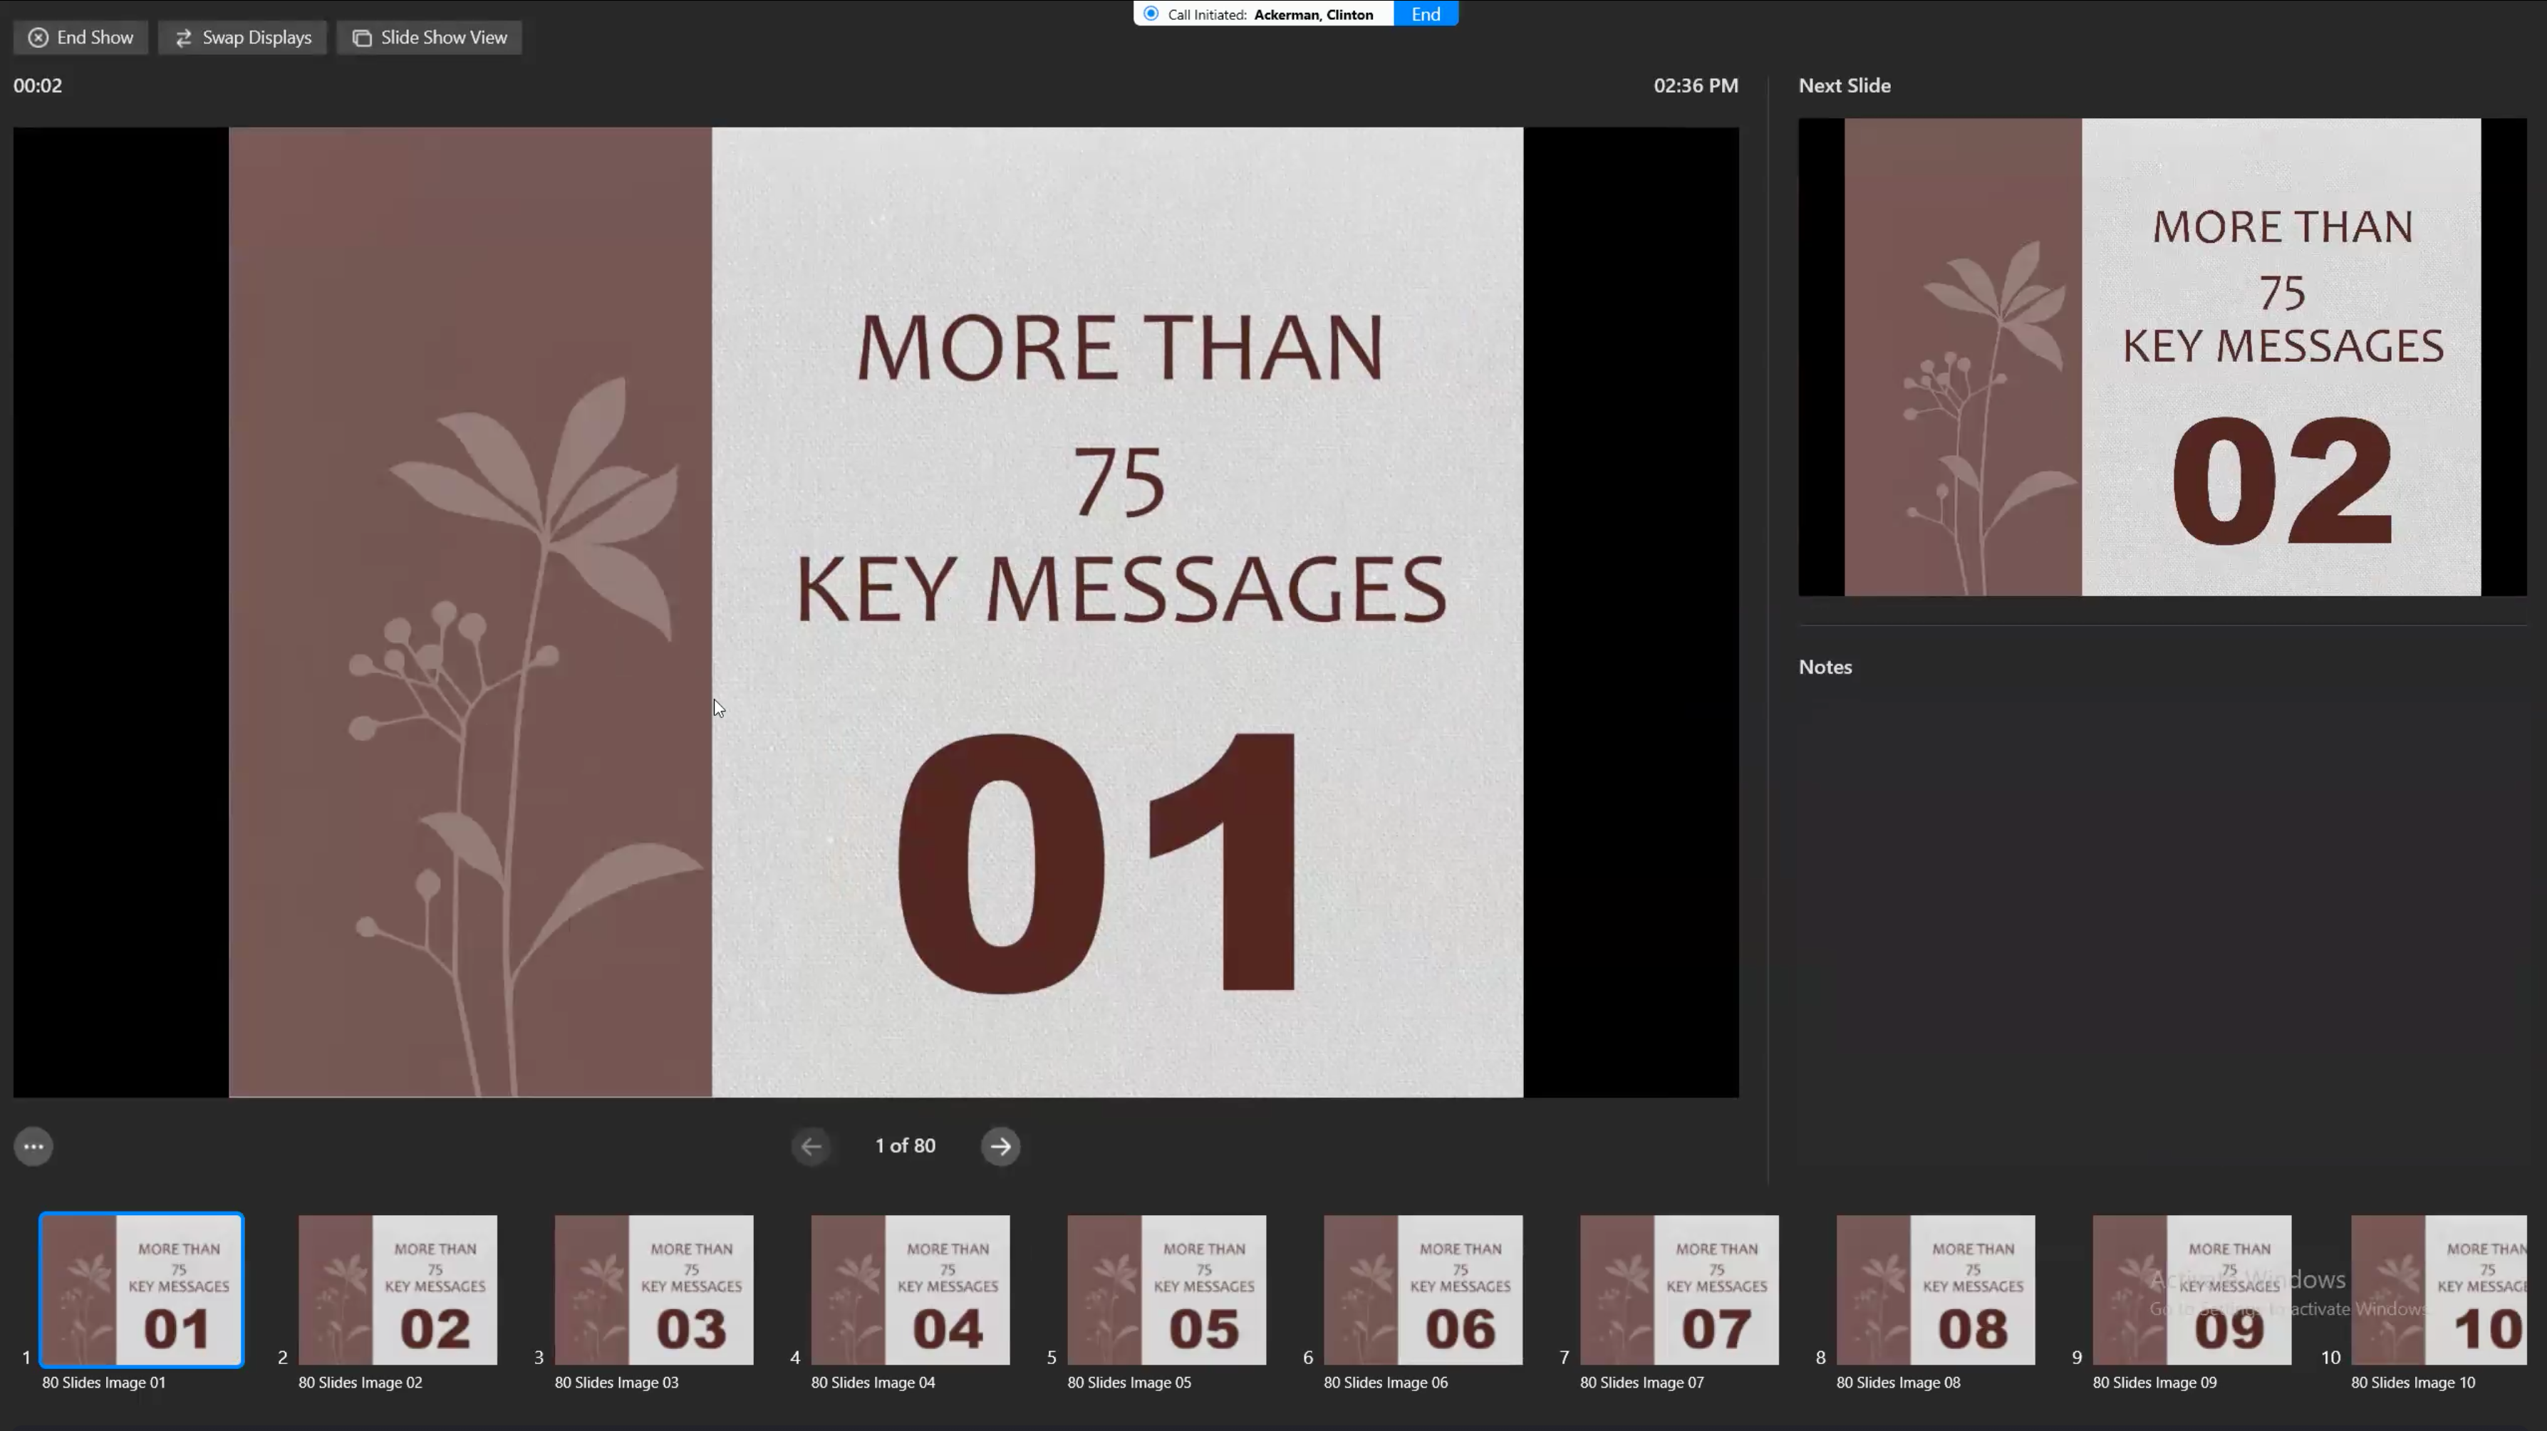The image size is (2547, 1431).
Task: Select slide thumbnail 09
Action: point(2191,1290)
